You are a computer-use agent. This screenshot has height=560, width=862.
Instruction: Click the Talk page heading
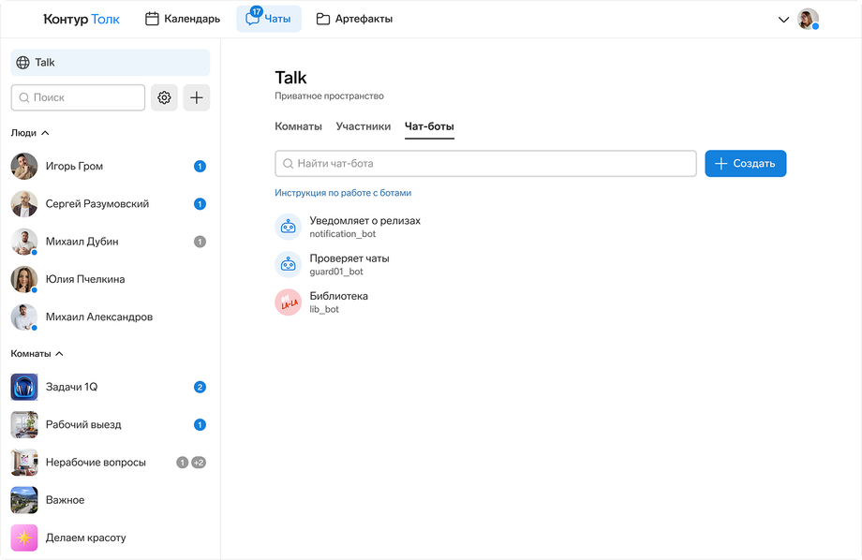tap(290, 78)
